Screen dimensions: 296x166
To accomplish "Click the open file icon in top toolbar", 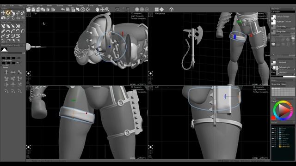I will (29, 9).
